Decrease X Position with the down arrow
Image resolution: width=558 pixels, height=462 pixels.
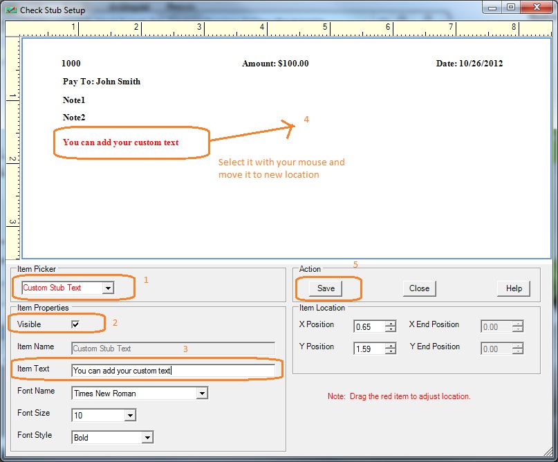pyautogui.click(x=391, y=330)
